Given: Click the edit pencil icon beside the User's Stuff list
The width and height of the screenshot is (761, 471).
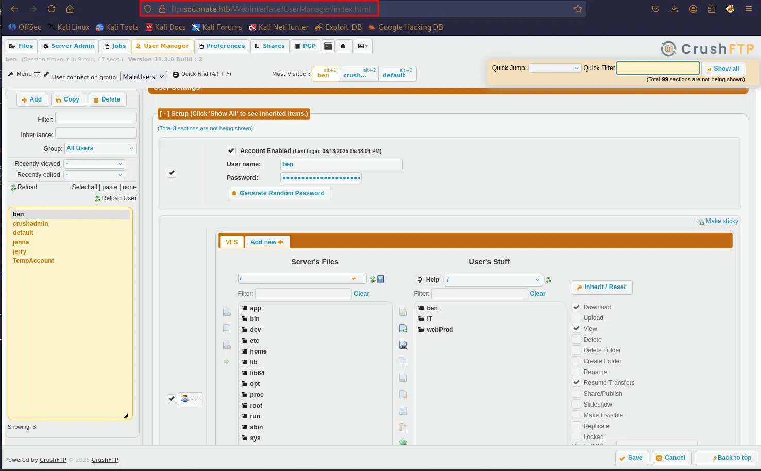Looking at the screenshot, I should point(403,312).
